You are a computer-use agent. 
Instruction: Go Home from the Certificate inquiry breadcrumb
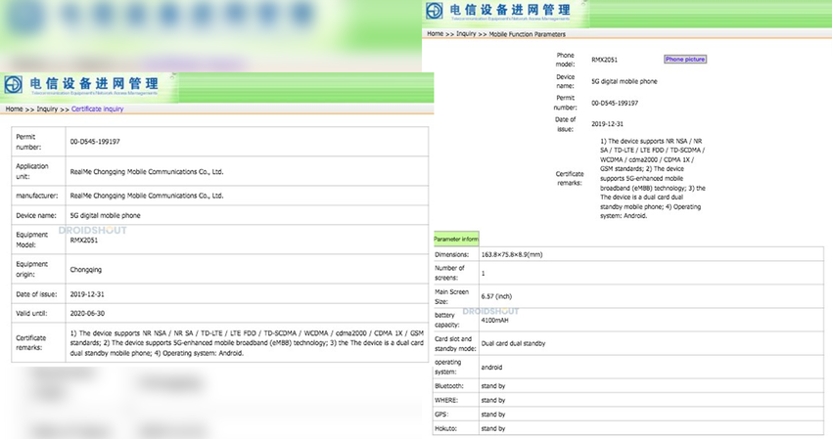14,110
